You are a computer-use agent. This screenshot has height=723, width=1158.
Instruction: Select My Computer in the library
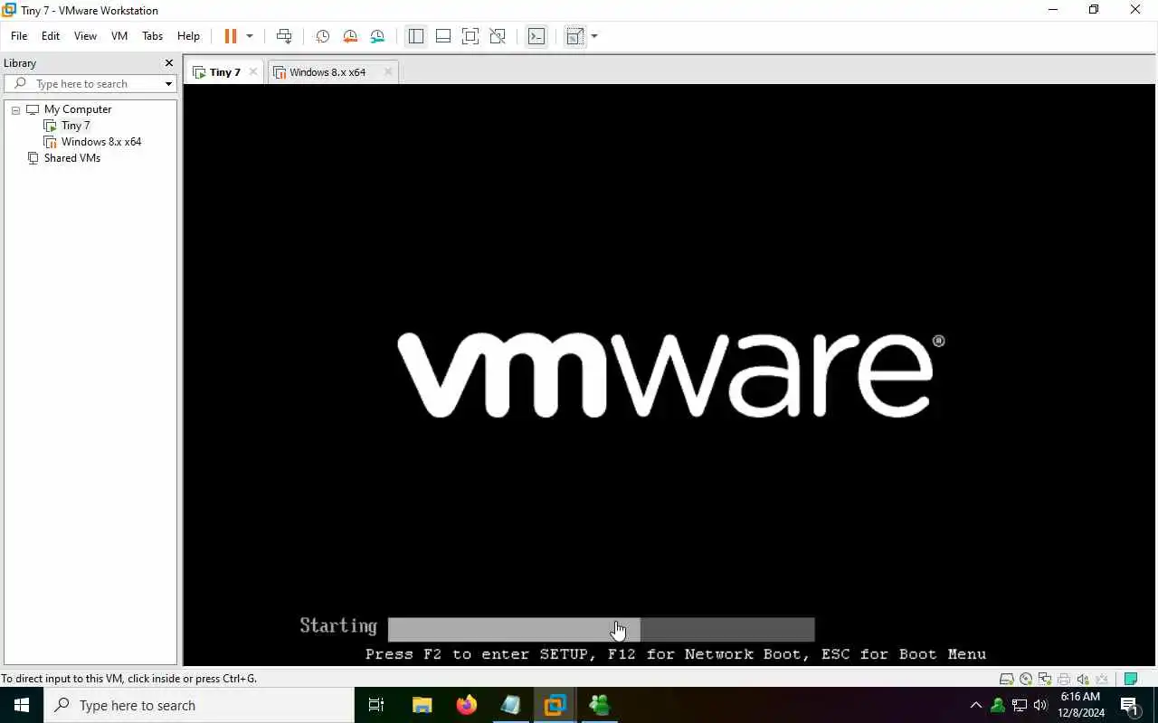pos(78,109)
